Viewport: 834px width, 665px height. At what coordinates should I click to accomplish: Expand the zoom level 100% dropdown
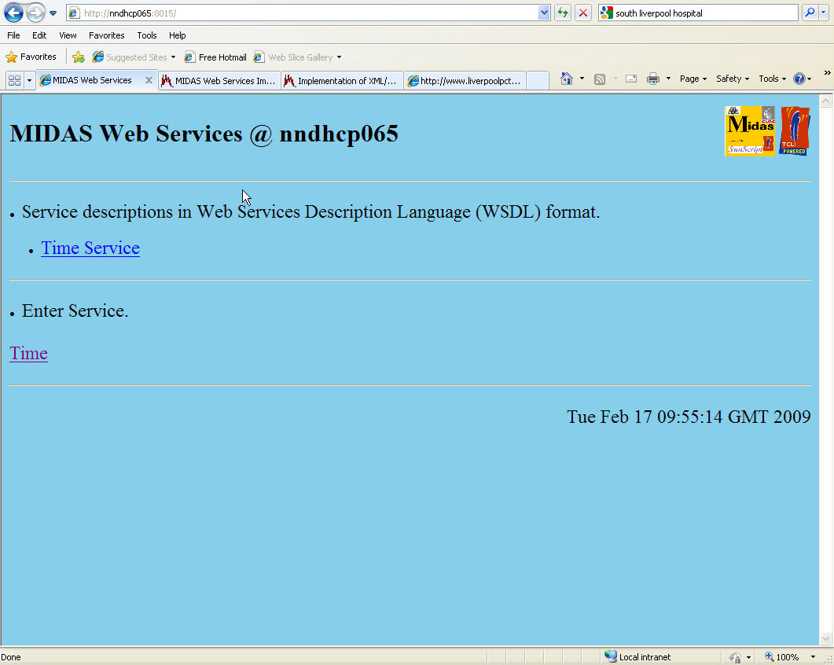coord(813,657)
